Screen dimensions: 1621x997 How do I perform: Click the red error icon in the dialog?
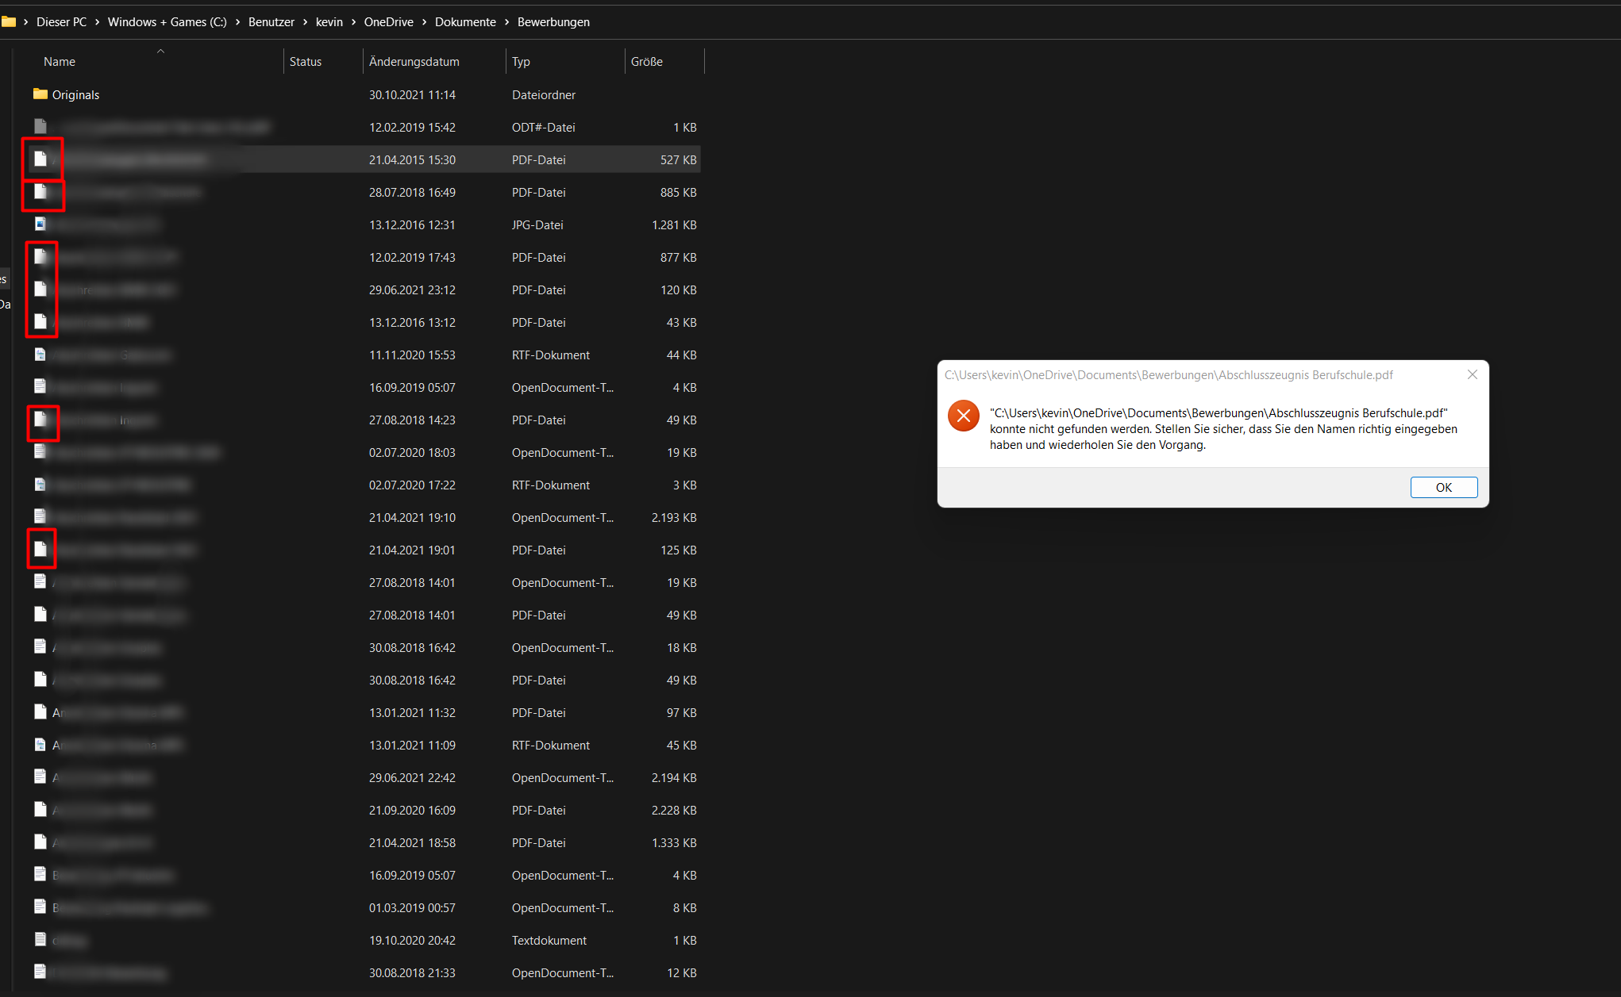(963, 416)
